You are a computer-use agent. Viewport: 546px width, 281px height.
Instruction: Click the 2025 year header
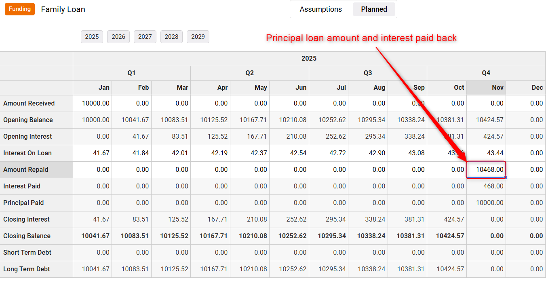pyautogui.click(x=309, y=59)
